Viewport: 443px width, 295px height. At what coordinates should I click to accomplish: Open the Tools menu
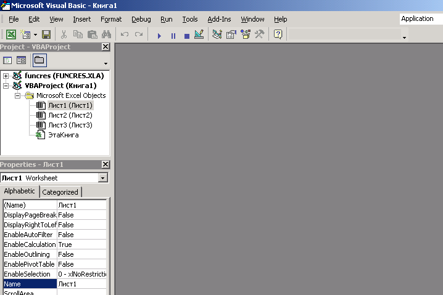(x=190, y=19)
